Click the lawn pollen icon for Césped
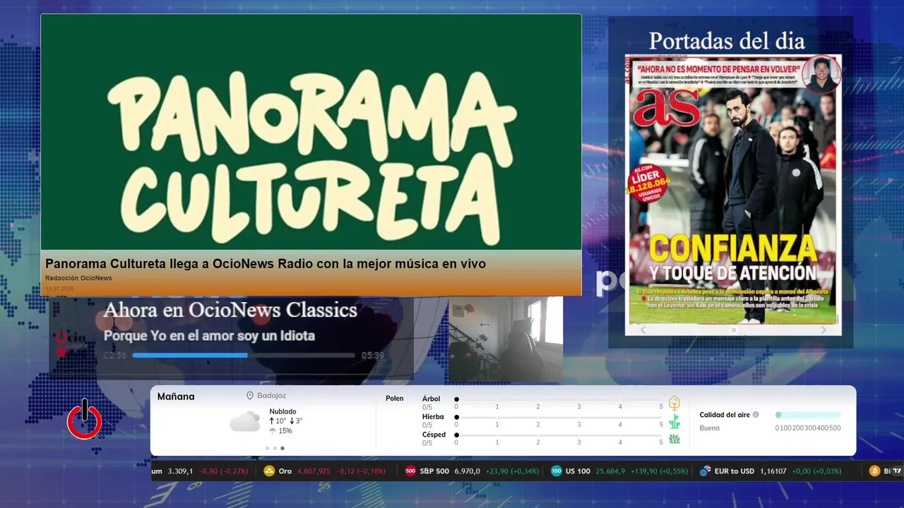Screen dimensions: 904x508 pyautogui.click(x=674, y=439)
